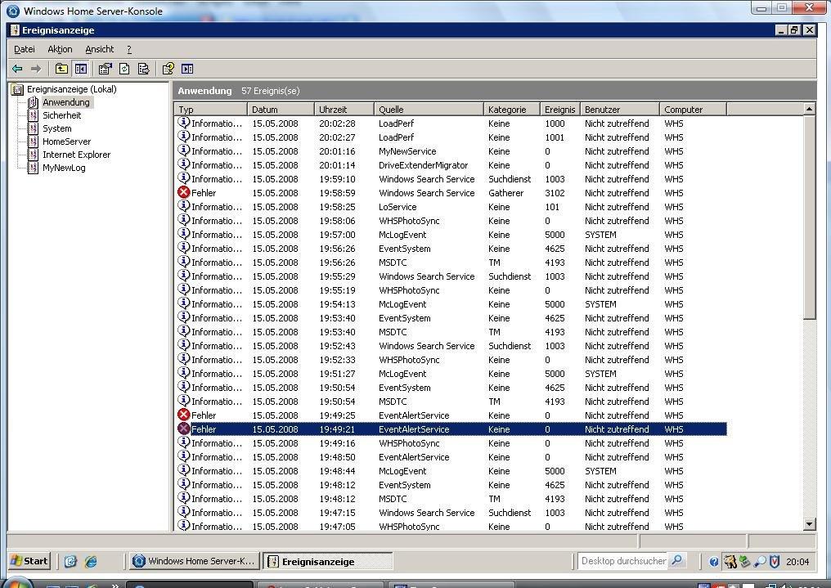Click the Desktop durchsuchen search field
The image size is (831, 588).
pos(623,560)
